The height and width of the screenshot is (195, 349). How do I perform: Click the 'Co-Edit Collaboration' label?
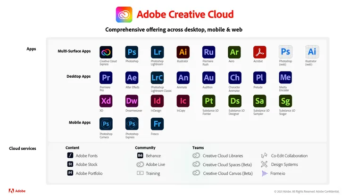click(290, 156)
